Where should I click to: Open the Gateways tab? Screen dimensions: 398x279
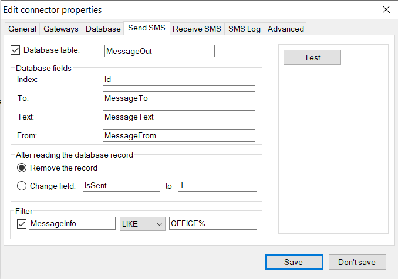tap(61, 29)
